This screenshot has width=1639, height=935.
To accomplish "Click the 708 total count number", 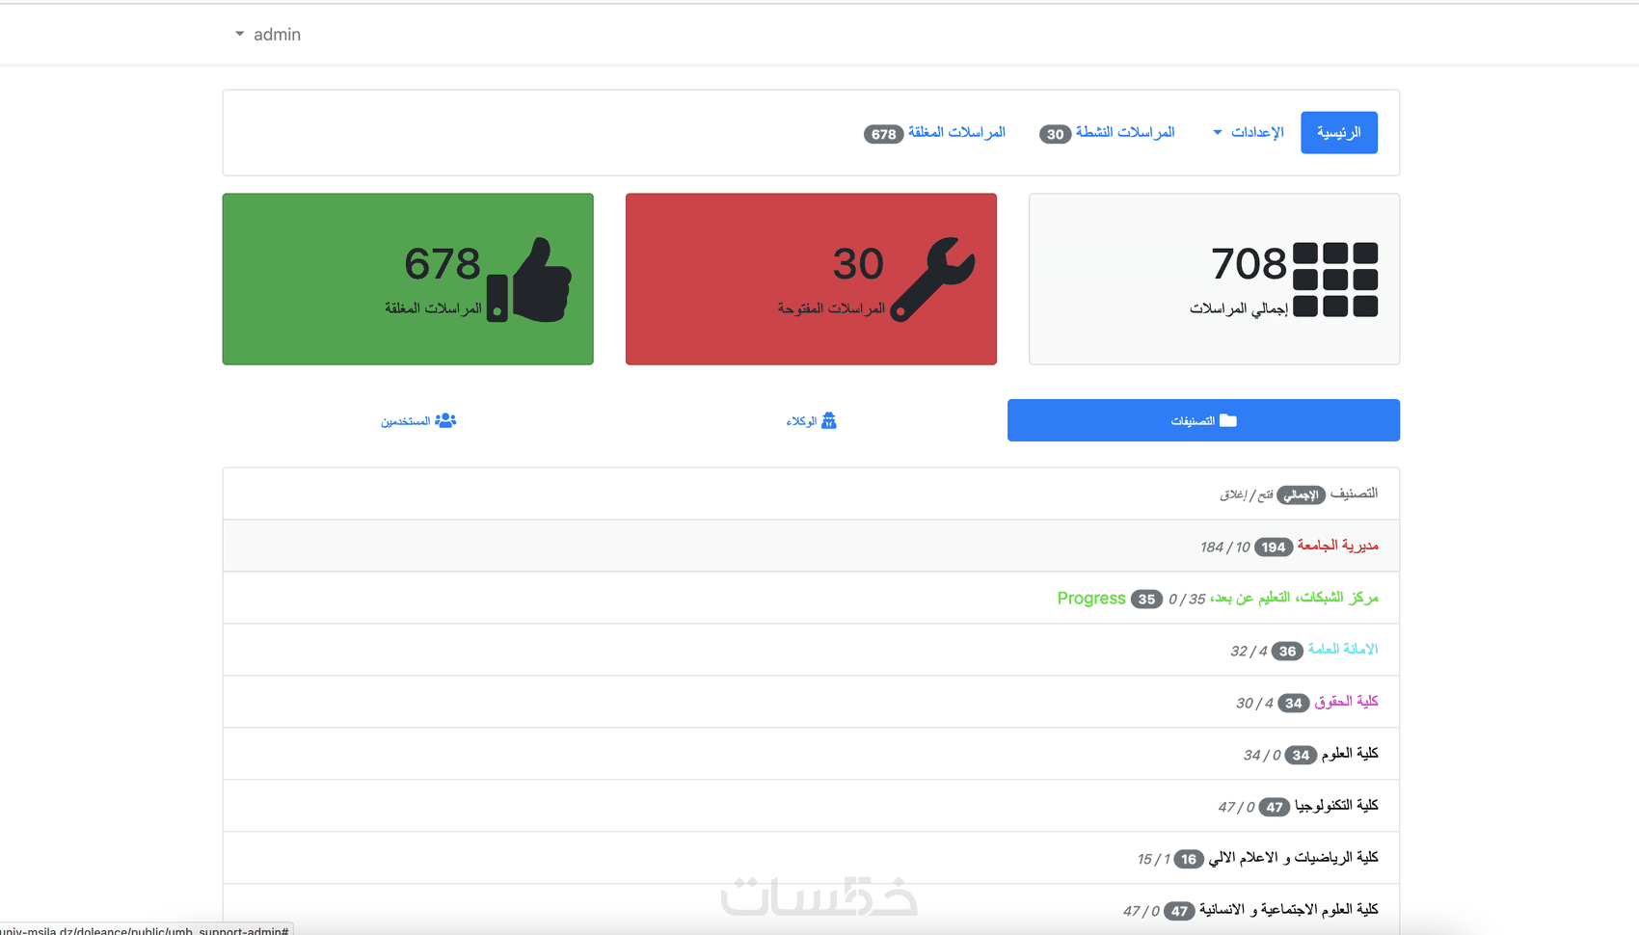I will click(1249, 264).
